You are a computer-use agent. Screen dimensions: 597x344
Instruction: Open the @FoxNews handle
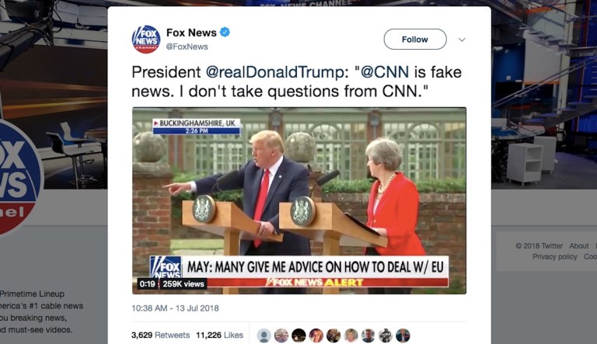(x=187, y=47)
